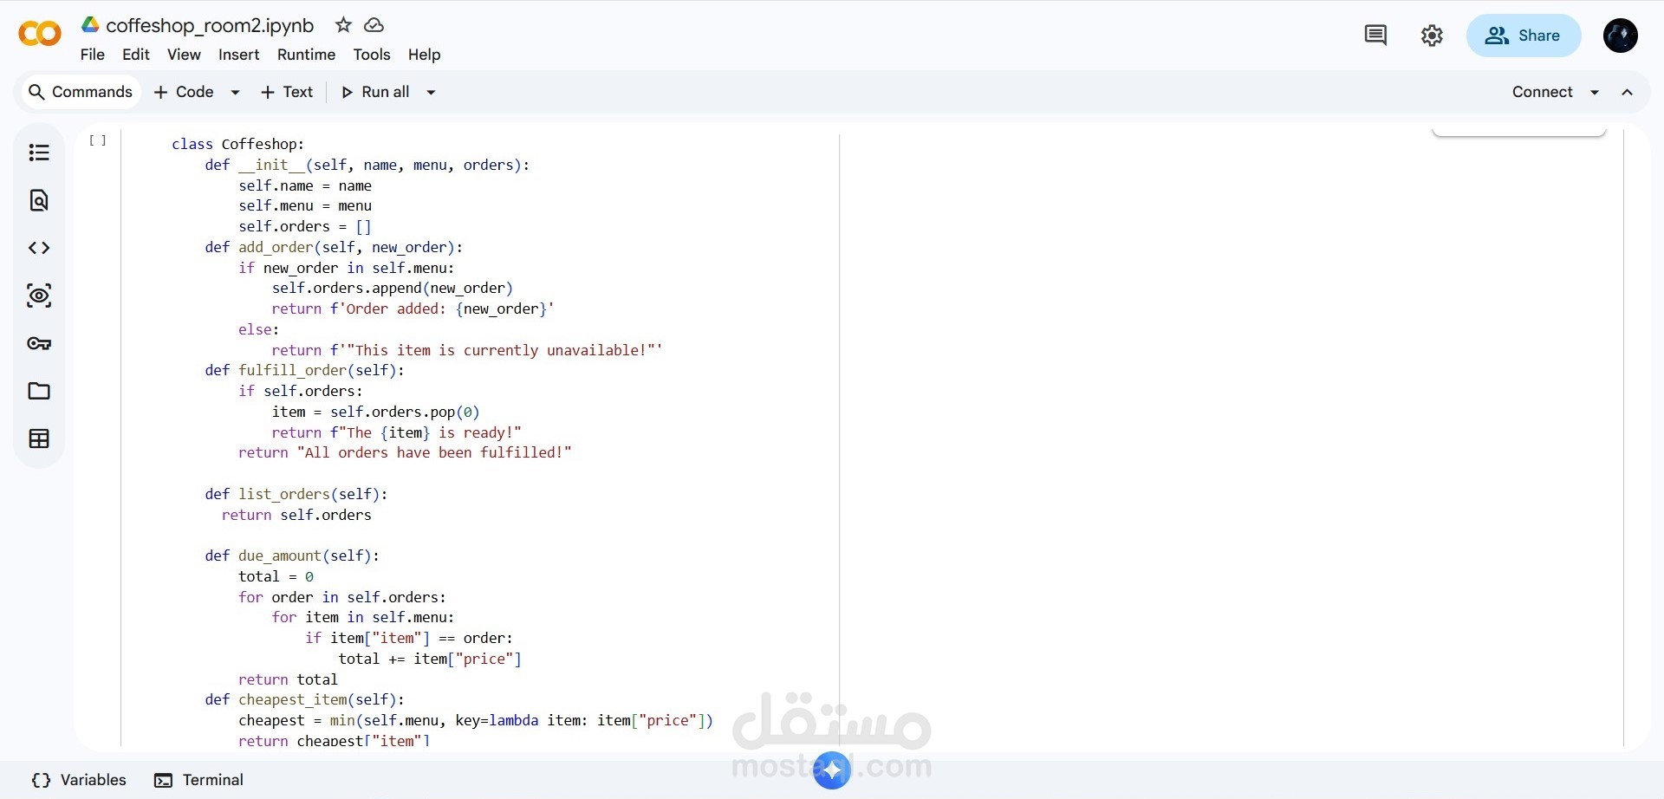Image resolution: width=1664 pixels, height=799 pixels.
Task: Click the 'def due_amount(self):' line
Action: tap(292, 555)
